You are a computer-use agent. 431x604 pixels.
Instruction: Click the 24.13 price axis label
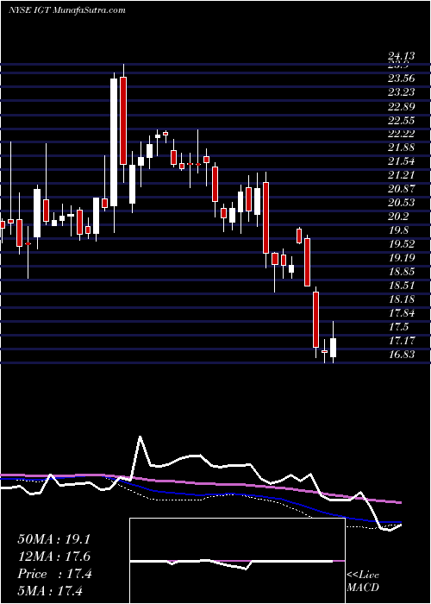[x=402, y=56]
